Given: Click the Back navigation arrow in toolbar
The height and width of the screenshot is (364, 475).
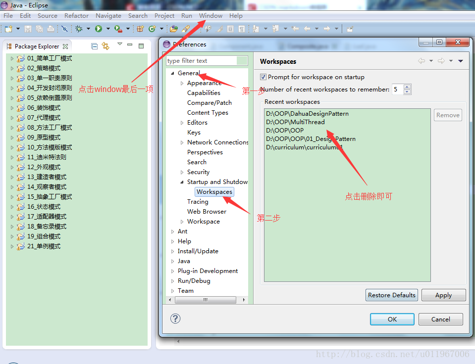Looking at the screenshot, I should tap(307, 29).
